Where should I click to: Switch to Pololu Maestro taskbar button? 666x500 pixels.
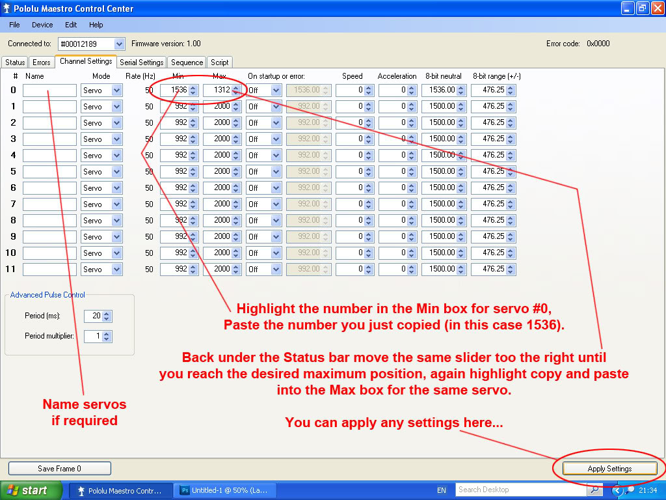click(x=120, y=491)
